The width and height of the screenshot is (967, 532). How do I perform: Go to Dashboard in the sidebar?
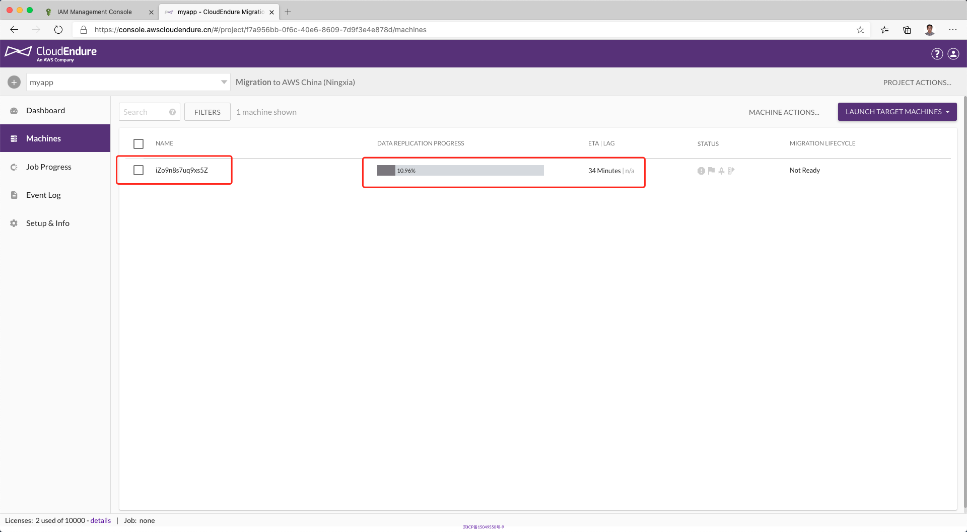[x=45, y=111]
